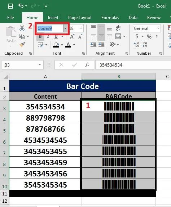The width and height of the screenshot is (171, 207).
Task: Apply Accounting Number Format dollar sign
Action: 137,36
